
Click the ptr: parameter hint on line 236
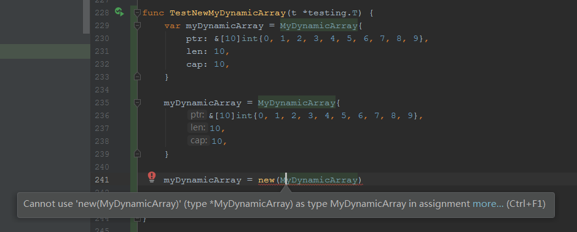(x=198, y=115)
